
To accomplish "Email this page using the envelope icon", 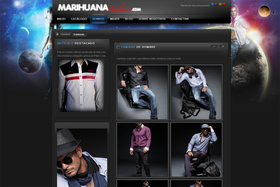I will (x=214, y=47).
